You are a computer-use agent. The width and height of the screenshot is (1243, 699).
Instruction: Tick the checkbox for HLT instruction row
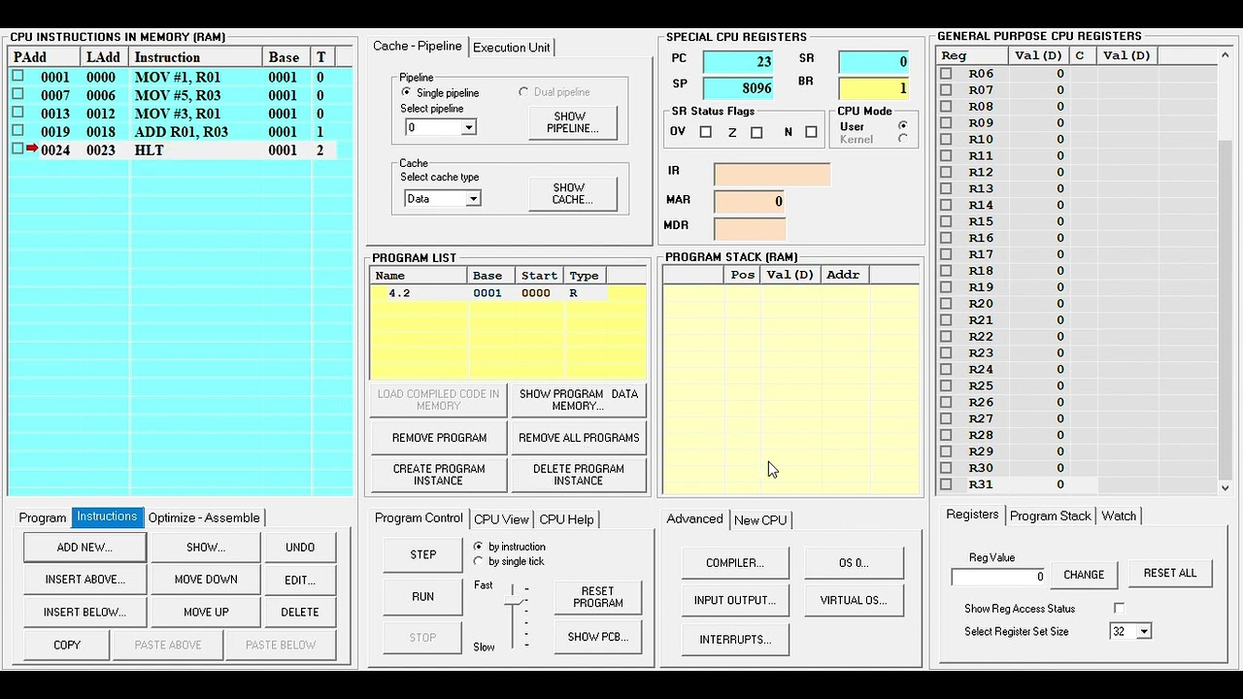[17, 149]
